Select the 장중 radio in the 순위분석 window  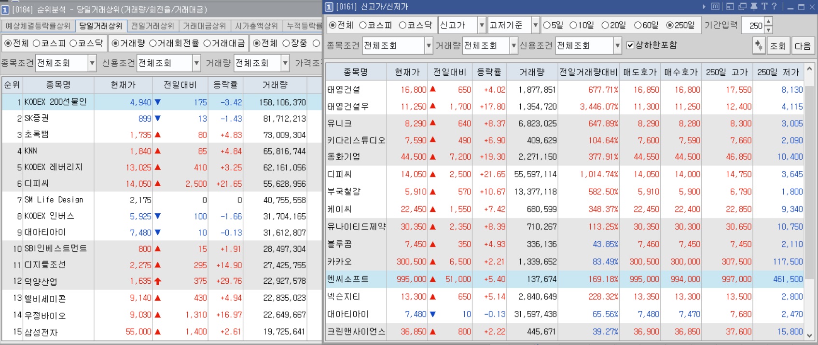coord(286,43)
